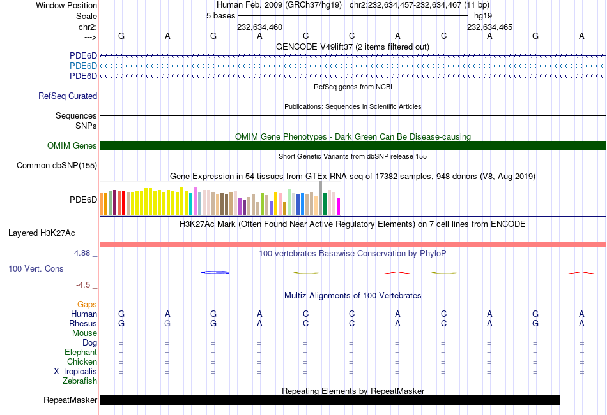This screenshot has width=607, height=415.
Task: Click the 232,634,465 coordinate label
Action: tap(489, 27)
